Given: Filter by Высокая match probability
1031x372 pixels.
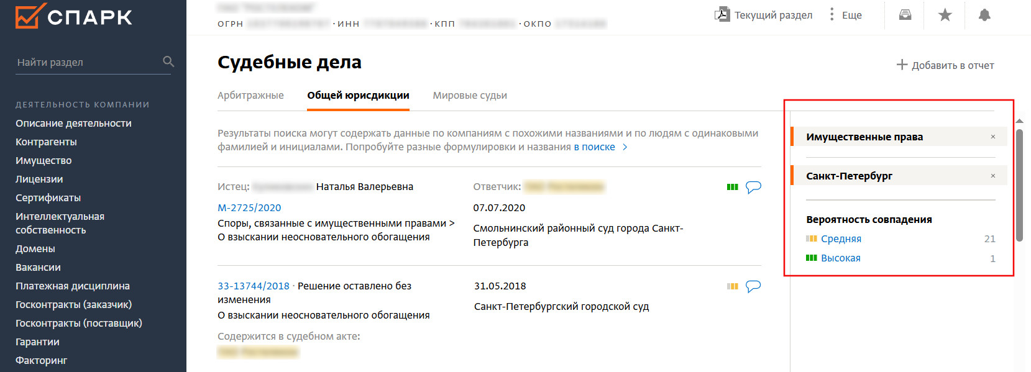Looking at the screenshot, I should 841,258.
